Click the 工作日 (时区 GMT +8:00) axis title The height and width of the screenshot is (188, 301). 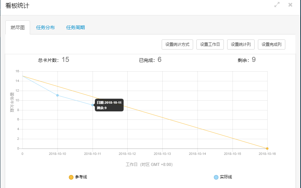[x=149, y=165]
